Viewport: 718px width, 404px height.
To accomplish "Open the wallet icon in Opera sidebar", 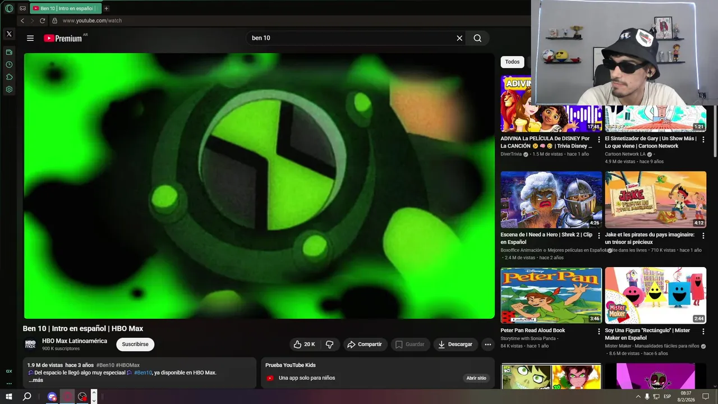I will tap(9, 52).
